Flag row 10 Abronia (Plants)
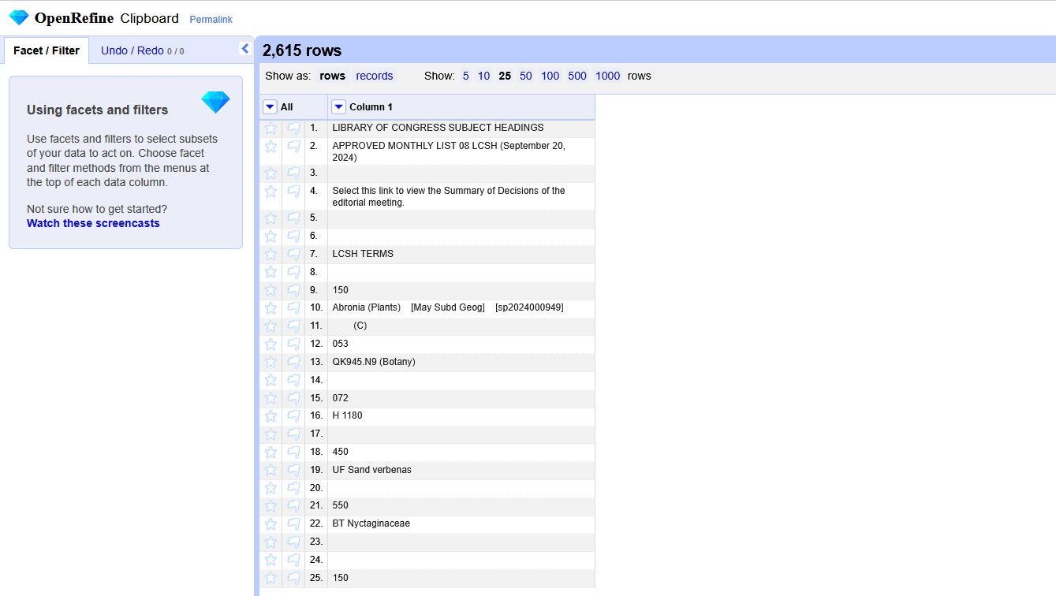The image size is (1056, 596). 293,307
